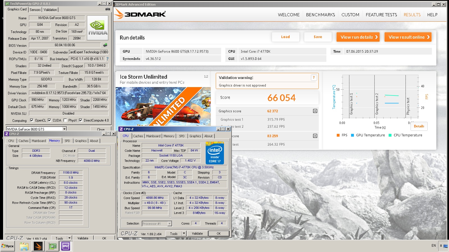Click View result online button
The image size is (449, 252).
point(408,37)
